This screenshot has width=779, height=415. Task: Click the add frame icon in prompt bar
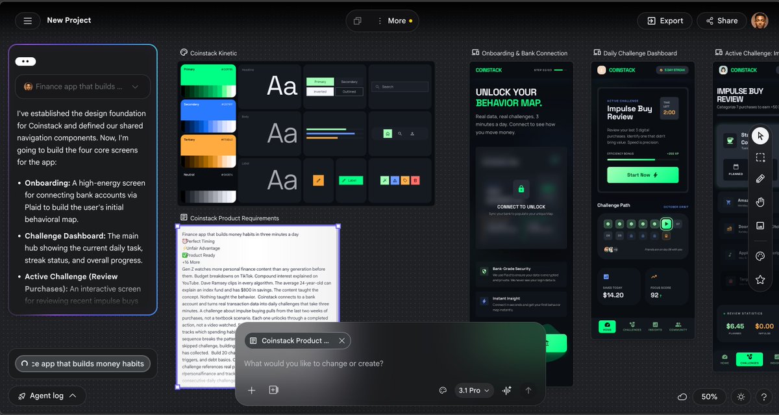click(273, 390)
